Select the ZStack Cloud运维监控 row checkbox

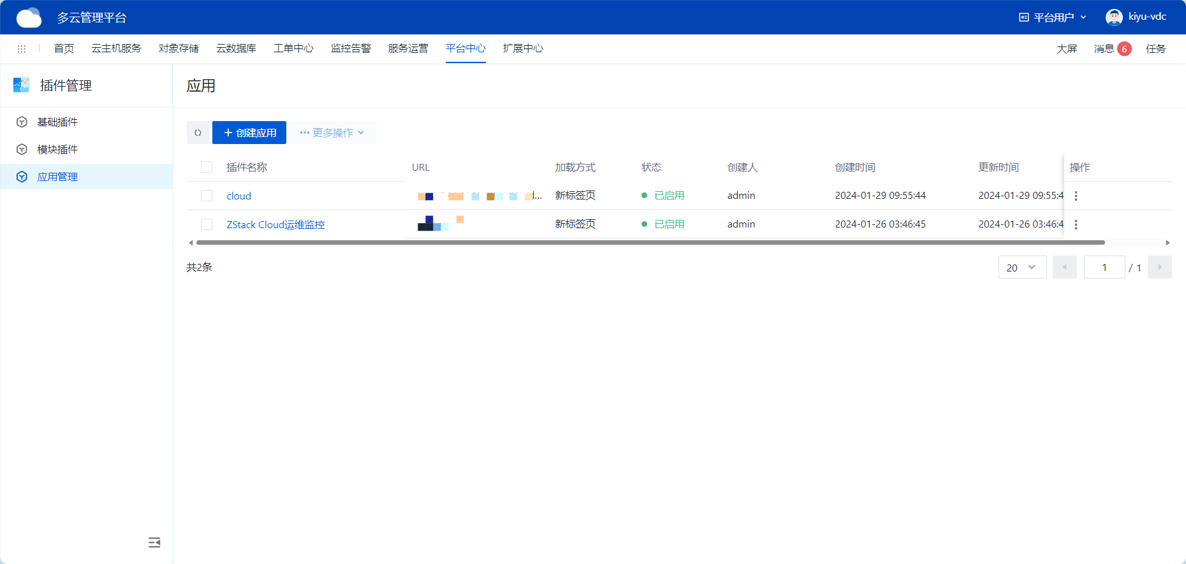[x=207, y=224]
